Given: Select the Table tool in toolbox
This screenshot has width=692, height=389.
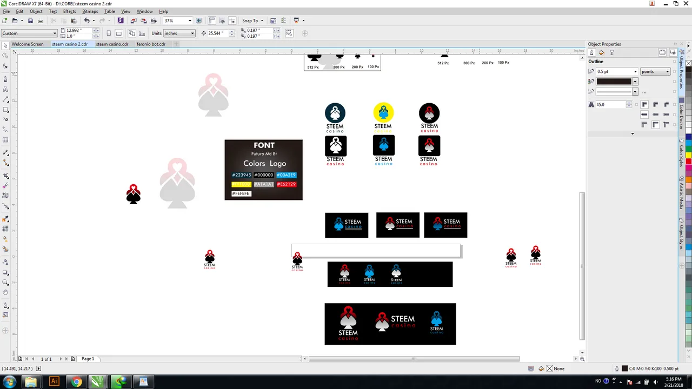Looking at the screenshot, I should (5, 140).
